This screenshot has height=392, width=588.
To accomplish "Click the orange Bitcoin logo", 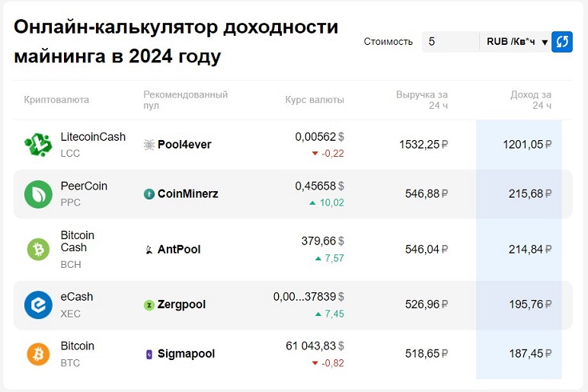I will [x=37, y=354].
